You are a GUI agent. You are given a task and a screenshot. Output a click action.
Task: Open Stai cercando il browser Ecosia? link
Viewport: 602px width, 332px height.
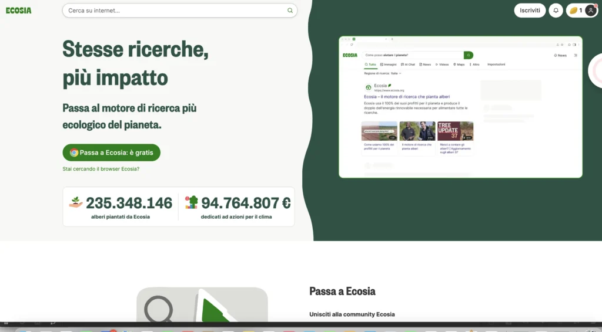[x=101, y=169]
